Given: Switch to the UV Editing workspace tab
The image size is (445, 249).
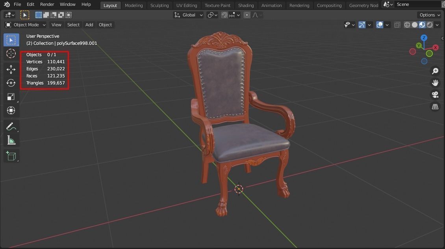Looking at the screenshot, I should (x=186, y=5).
